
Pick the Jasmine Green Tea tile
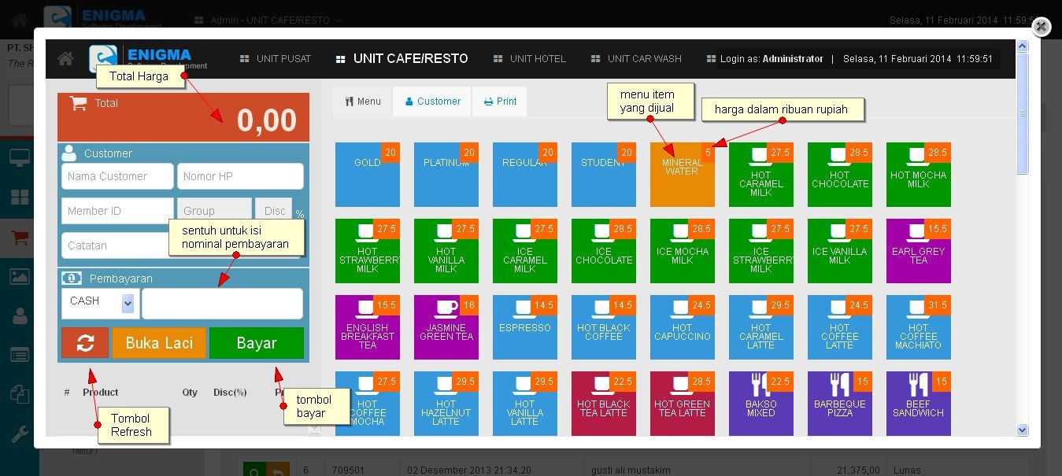pyautogui.click(x=446, y=327)
